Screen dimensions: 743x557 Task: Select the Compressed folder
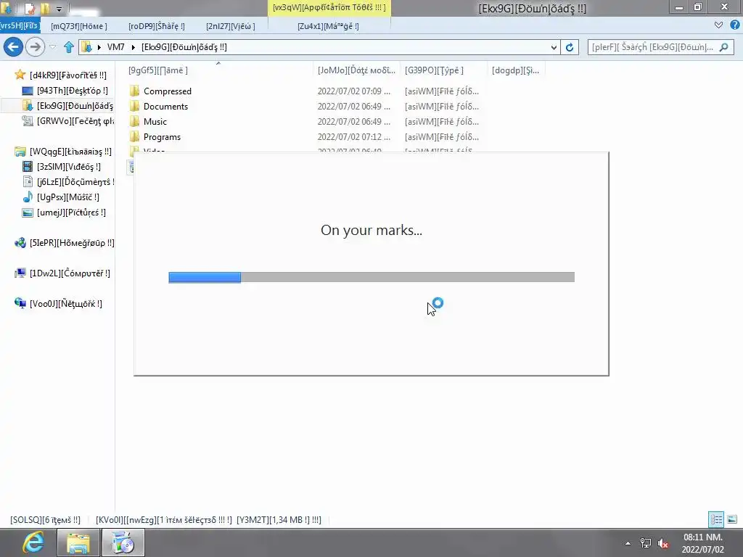168,91
